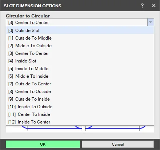Select [9] Outside To Inside

tap(80, 99)
